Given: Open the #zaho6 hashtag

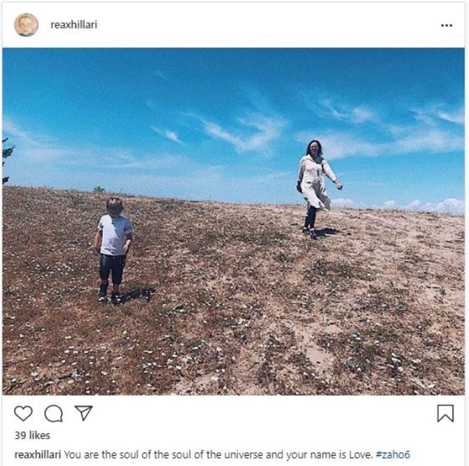Looking at the screenshot, I should 393,454.
